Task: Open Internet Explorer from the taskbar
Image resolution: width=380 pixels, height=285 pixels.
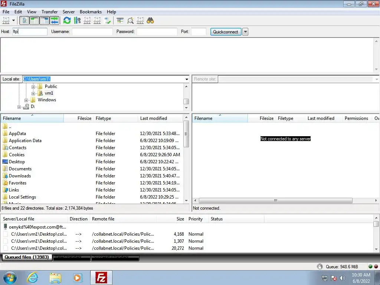Action: point(33,278)
